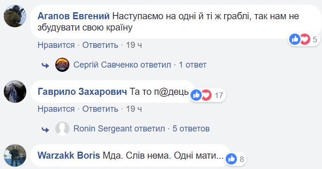Image resolution: width=322 pixels, height=169 pixels.
Task: Click like reaction icon on Агапов Евгений comment
Action: pyautogui.click(x=295, y=39)
